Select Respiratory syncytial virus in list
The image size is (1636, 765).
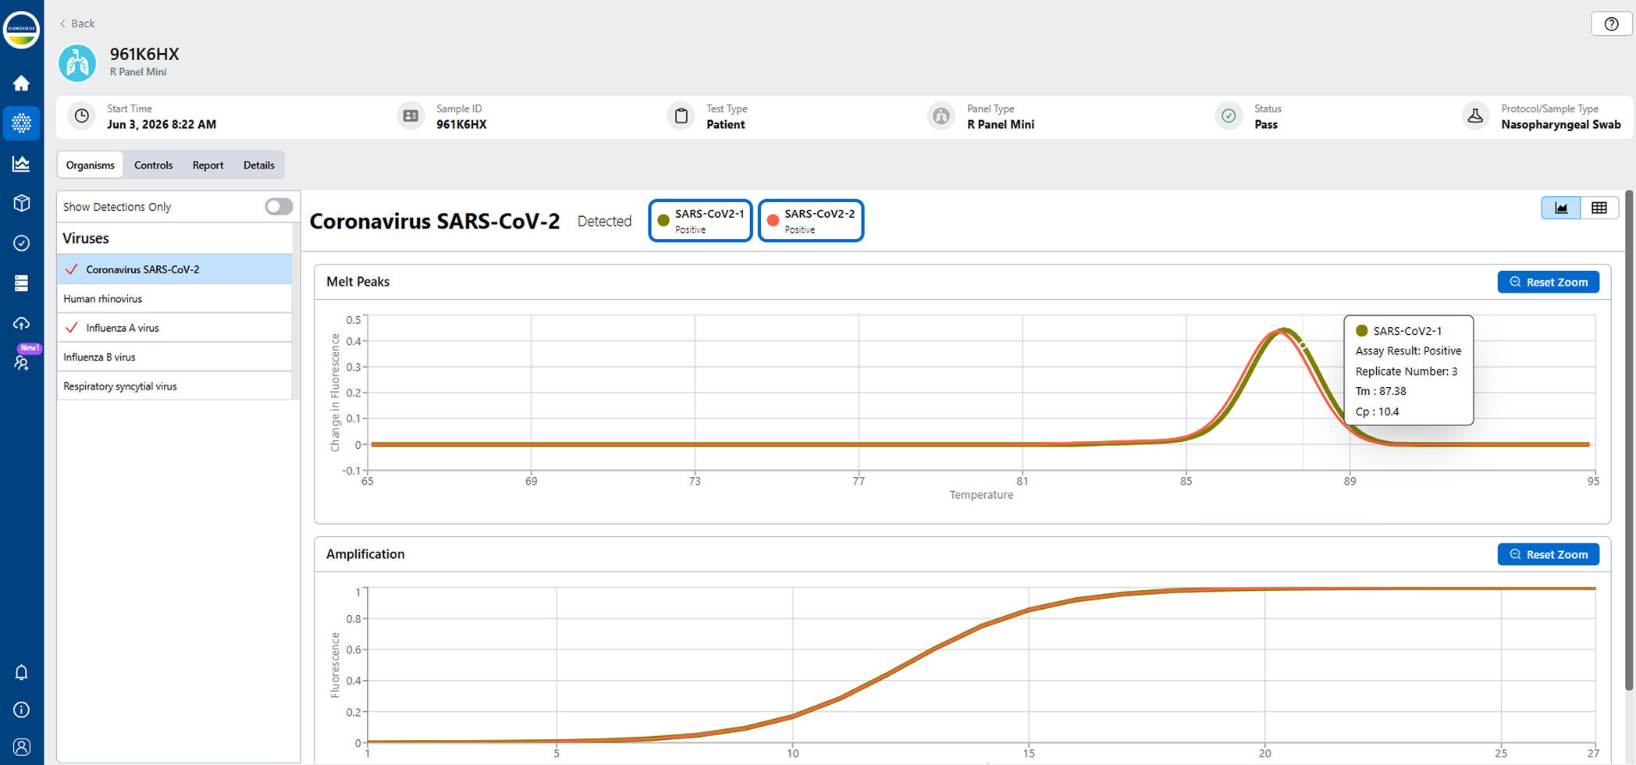175,386
